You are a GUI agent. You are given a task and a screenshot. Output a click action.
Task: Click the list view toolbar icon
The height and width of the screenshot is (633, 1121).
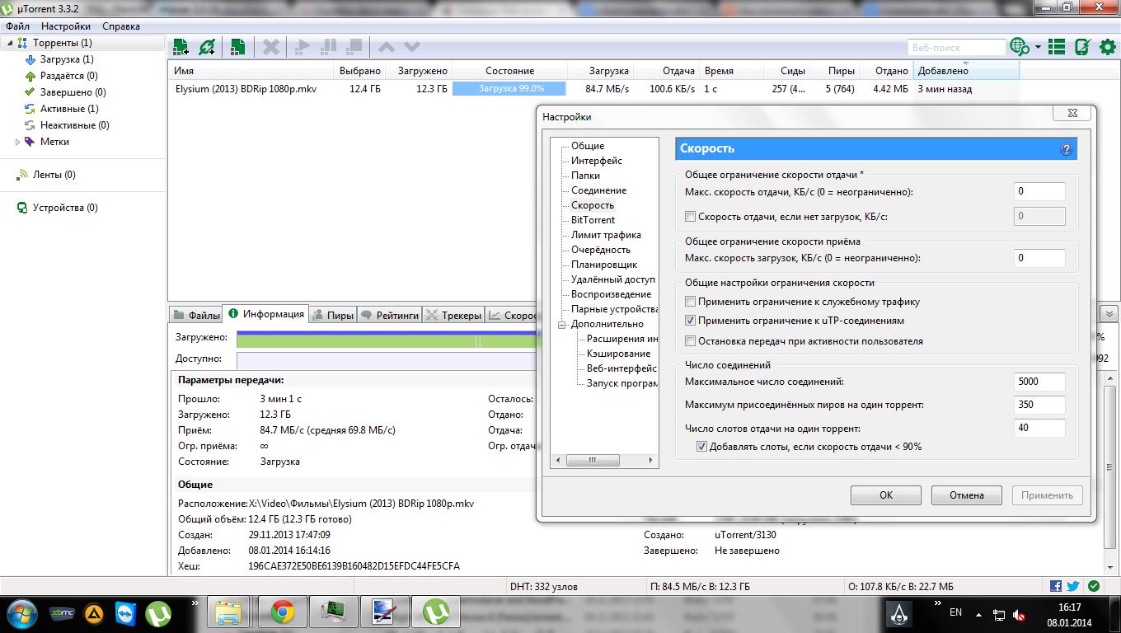(1058, 47)
